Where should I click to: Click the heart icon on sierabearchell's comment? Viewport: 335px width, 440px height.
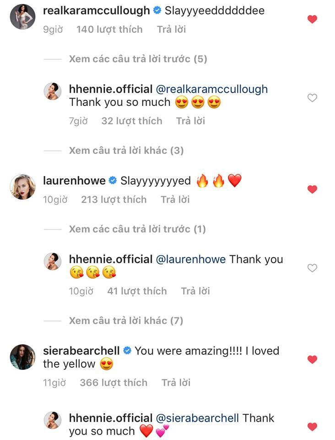tap(313, 360)
